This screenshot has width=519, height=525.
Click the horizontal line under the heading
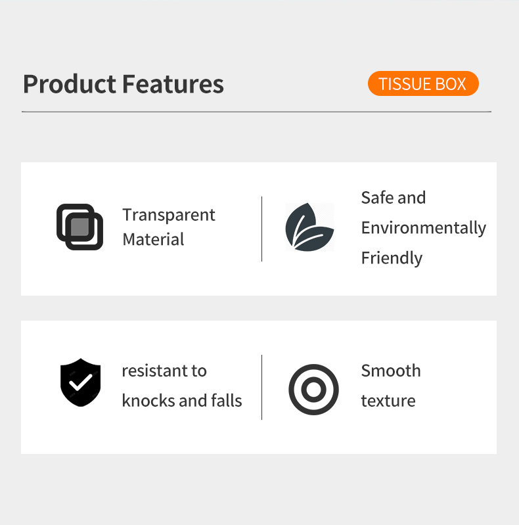point(256,112)
